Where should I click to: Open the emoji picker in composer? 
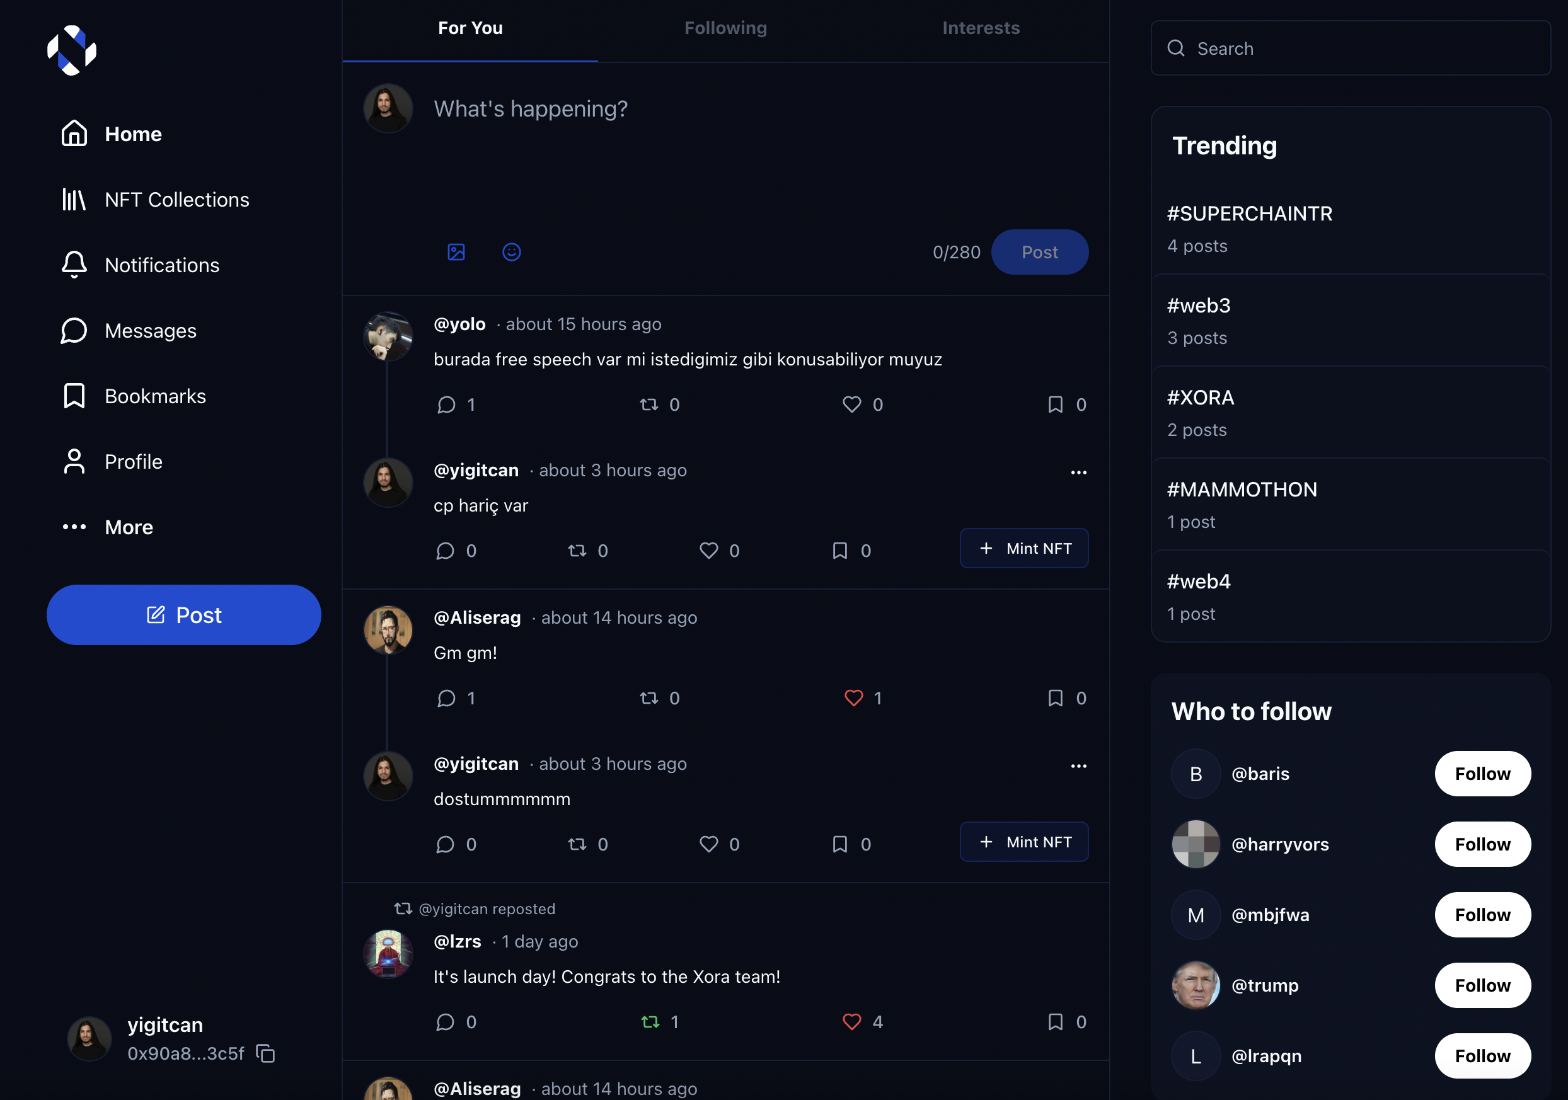512,252
